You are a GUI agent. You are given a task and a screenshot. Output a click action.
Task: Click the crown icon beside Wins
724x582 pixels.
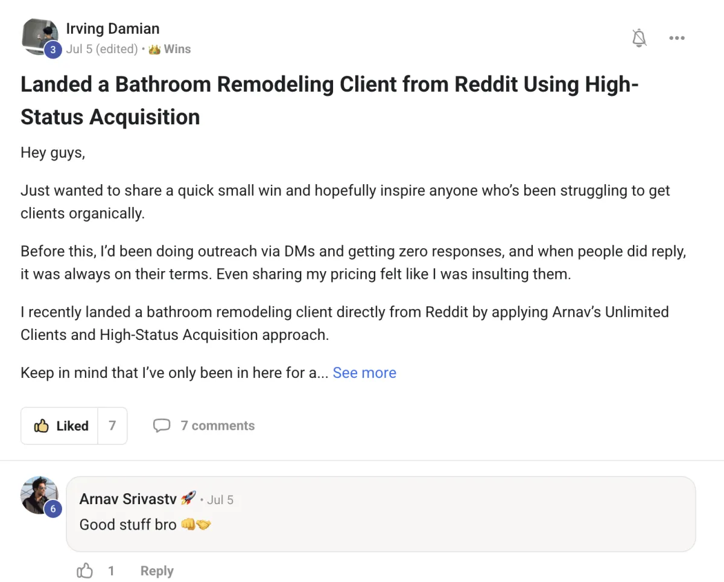154,50
